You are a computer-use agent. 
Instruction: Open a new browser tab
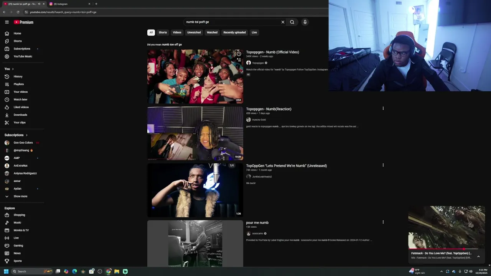(96, 4)
